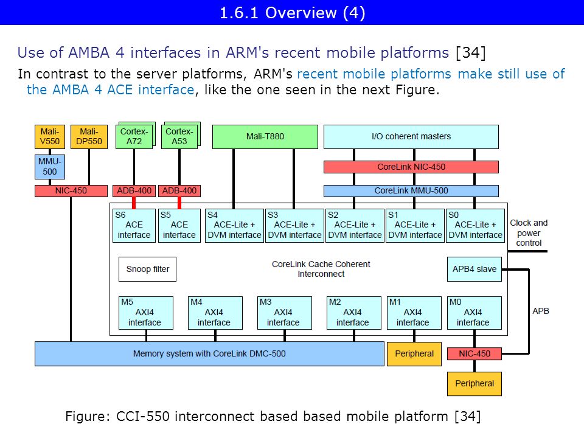
Task: Click the Peripheral box under M1
Action: tap(414, 354)
